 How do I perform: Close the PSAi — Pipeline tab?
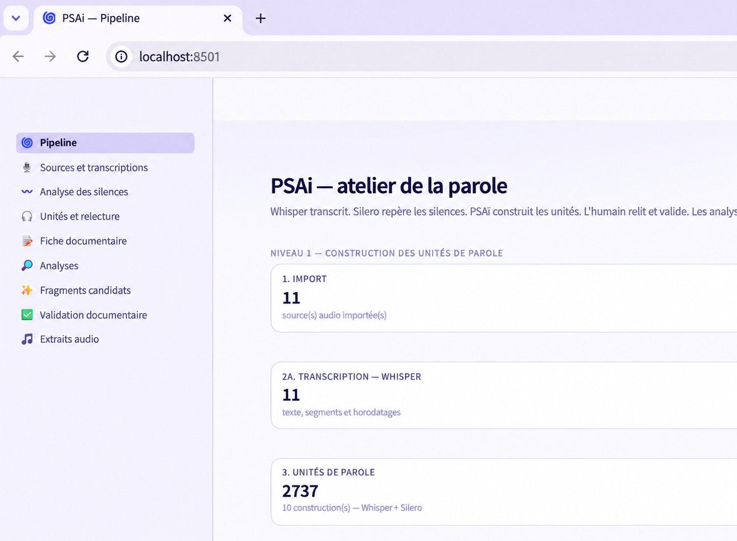click(228, 18)
